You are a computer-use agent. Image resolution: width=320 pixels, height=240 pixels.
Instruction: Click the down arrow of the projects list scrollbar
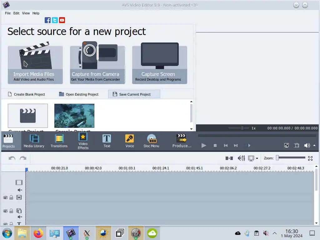191,129
